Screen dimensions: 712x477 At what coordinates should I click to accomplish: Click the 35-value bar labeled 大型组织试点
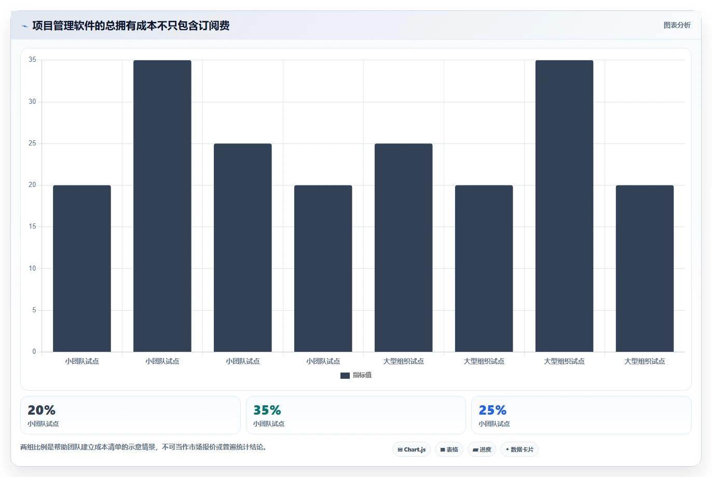click(x=565, y=206)
